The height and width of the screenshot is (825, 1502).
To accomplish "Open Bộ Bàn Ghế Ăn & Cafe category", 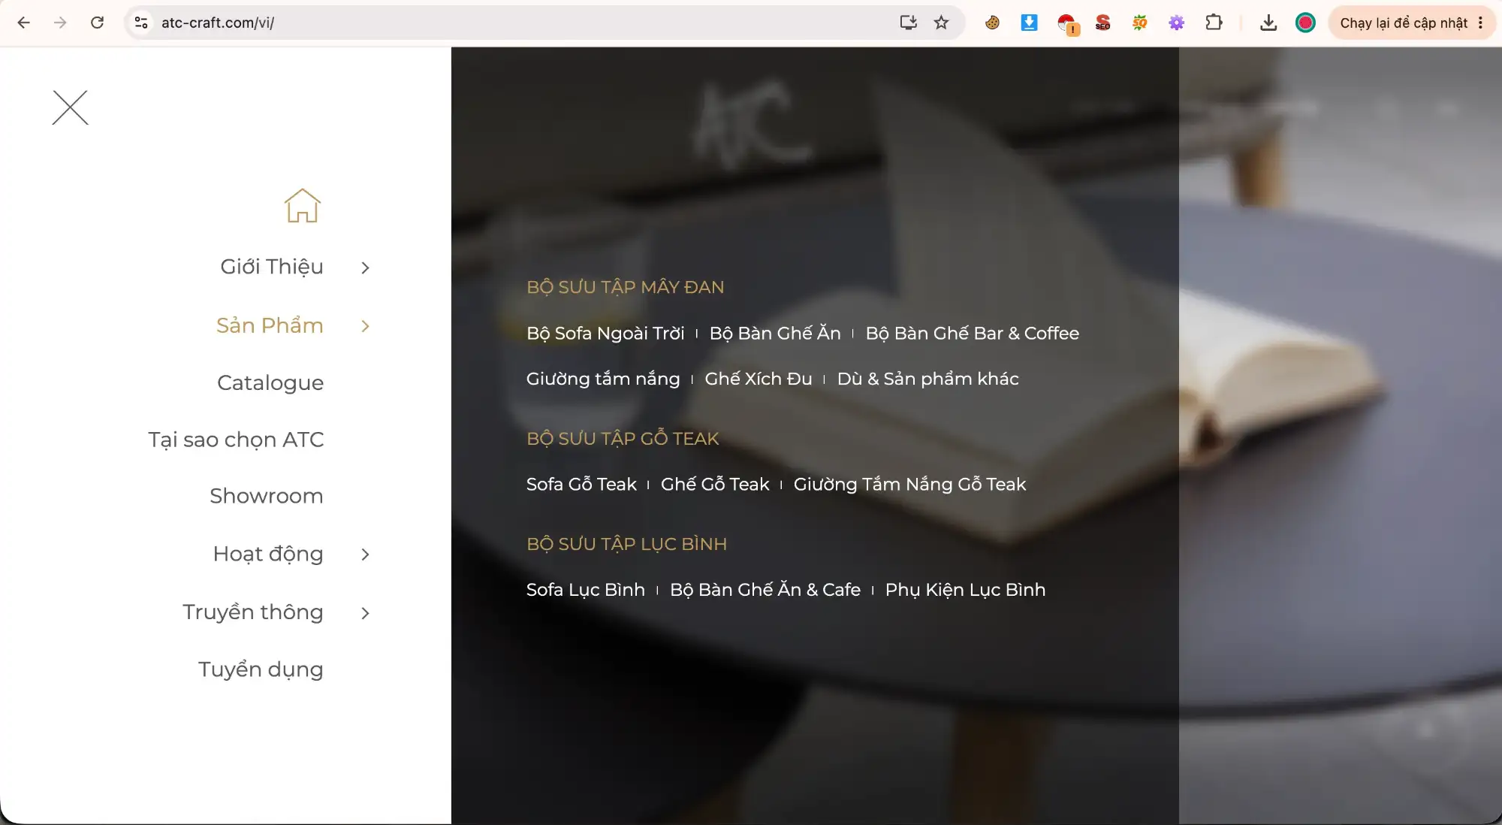I will tap(765, 590).
